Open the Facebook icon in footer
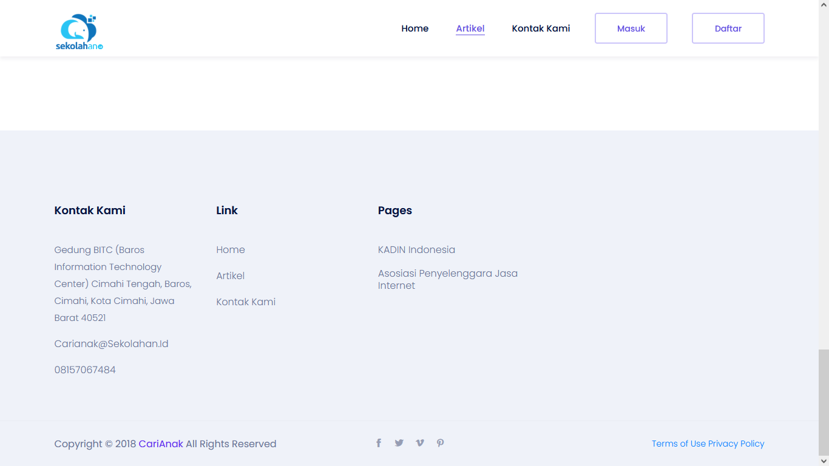Viewport: 829px width, 466px height. point(379,443)
